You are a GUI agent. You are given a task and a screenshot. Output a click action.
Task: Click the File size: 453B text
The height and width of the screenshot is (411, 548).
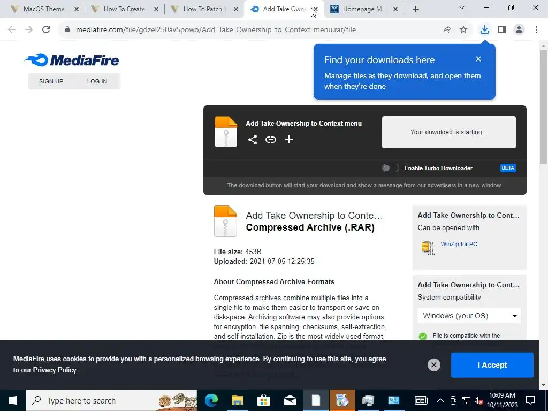(x=238, y=252)
